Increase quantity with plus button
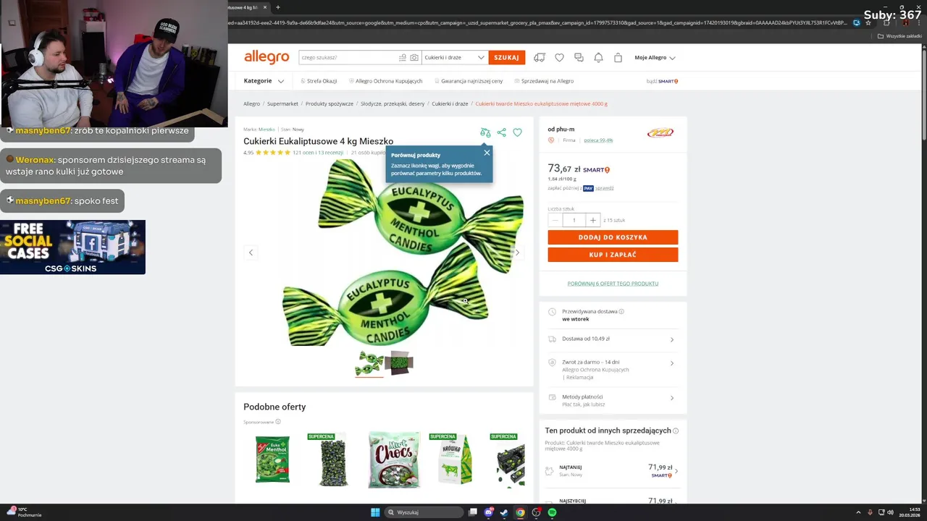 coord(592,220)
